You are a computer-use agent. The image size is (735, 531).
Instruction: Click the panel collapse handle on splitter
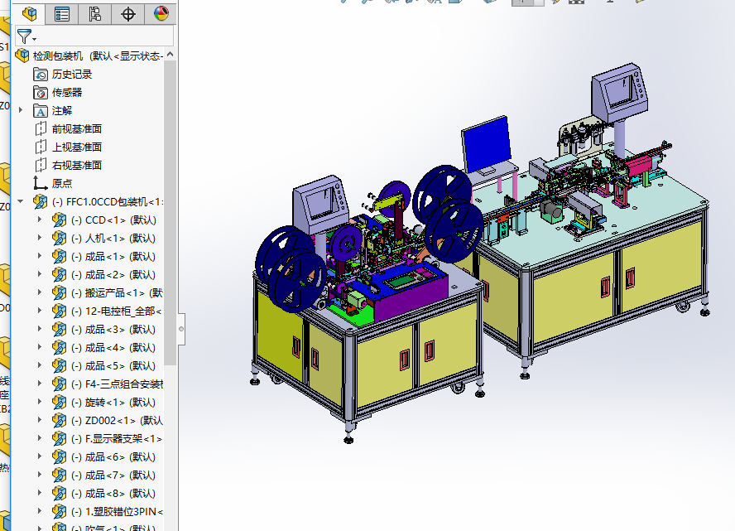[x=181, y=329]
